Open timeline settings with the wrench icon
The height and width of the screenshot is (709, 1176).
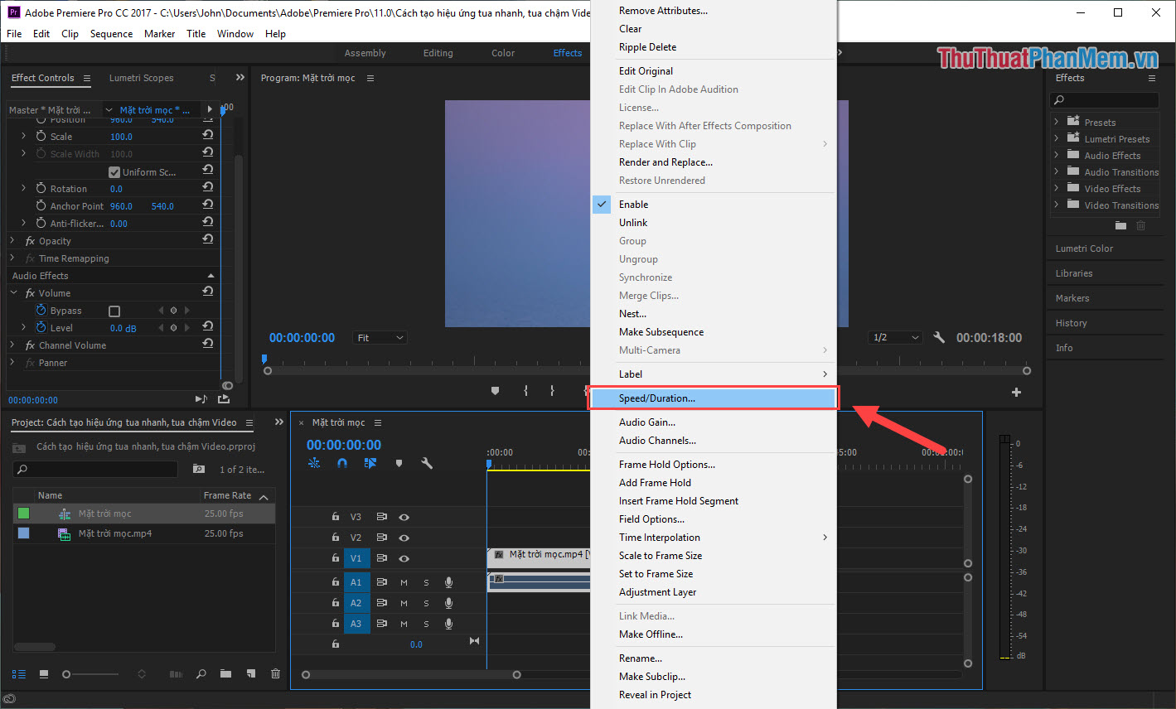(427, 463)
